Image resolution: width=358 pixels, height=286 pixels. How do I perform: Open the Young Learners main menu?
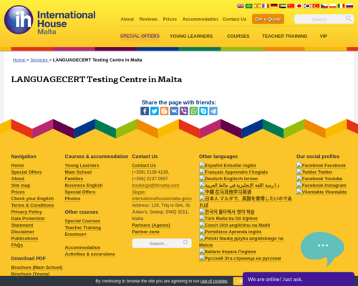pos(191,36)
